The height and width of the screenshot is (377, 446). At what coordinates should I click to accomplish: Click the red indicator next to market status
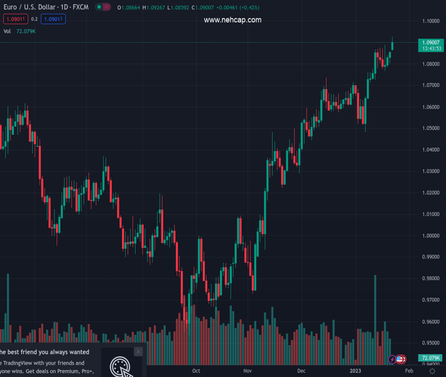point(107,7)
